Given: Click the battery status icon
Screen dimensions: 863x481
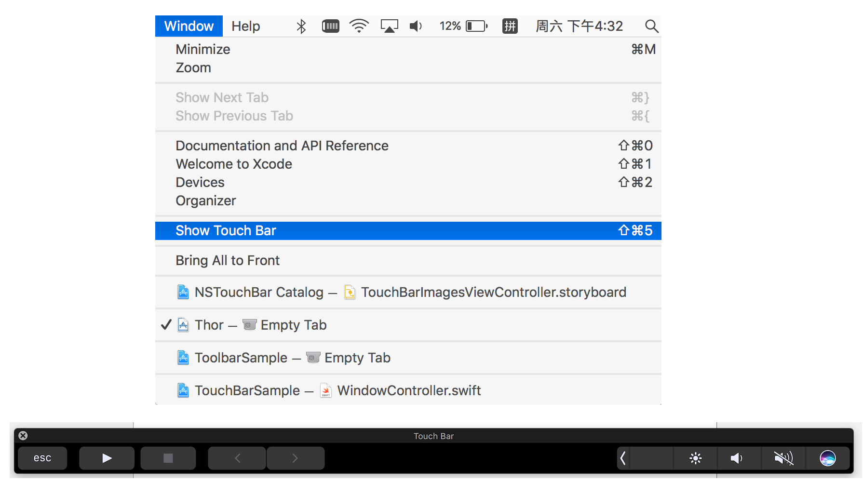Looking at the screenshot, I should (x=477, y=26).
